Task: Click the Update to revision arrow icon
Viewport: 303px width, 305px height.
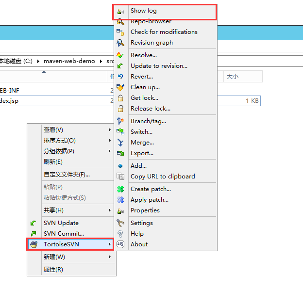Action: [120, 66]
